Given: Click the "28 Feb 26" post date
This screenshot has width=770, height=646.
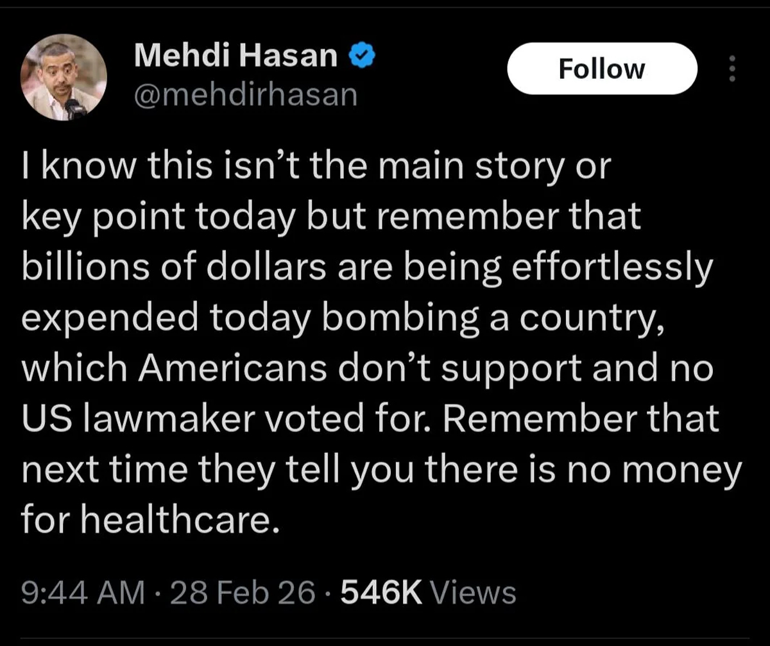Looking at the screenshot, I should click(x=243, y=592).
